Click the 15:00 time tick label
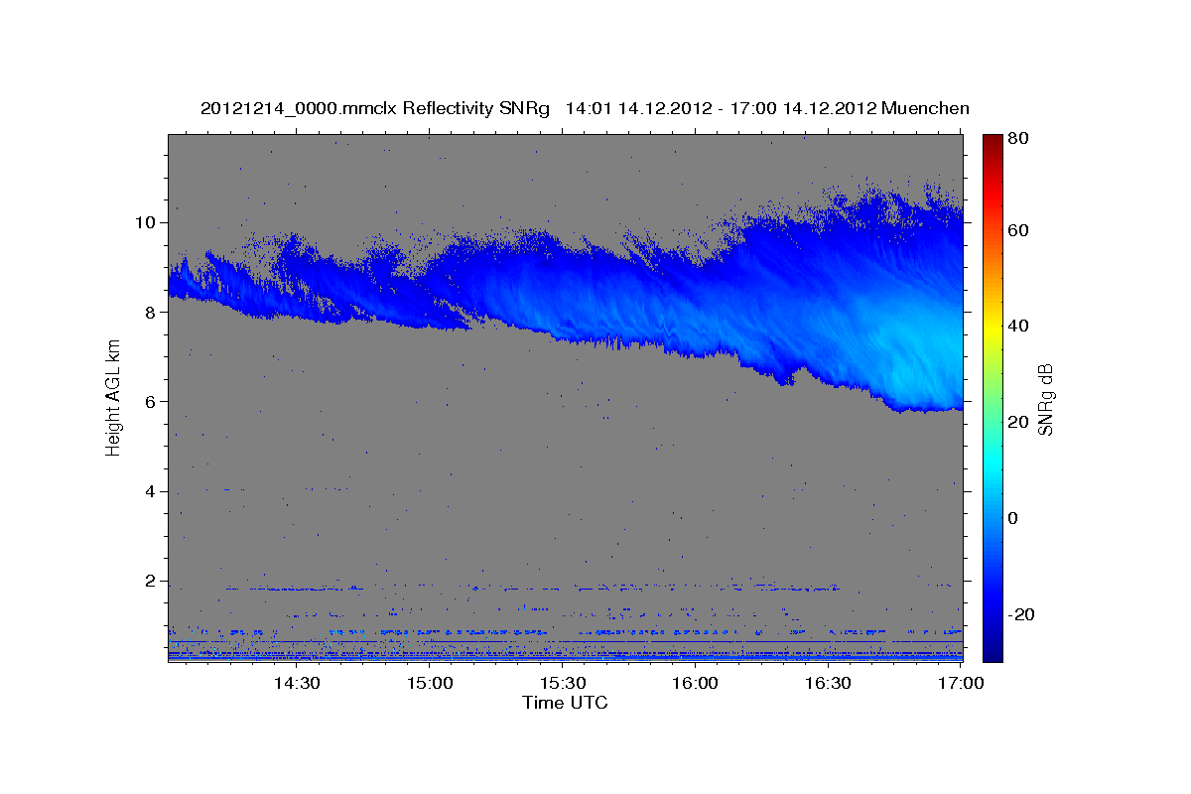This screenshot has width=1191, height=794. tap(430, 683)
